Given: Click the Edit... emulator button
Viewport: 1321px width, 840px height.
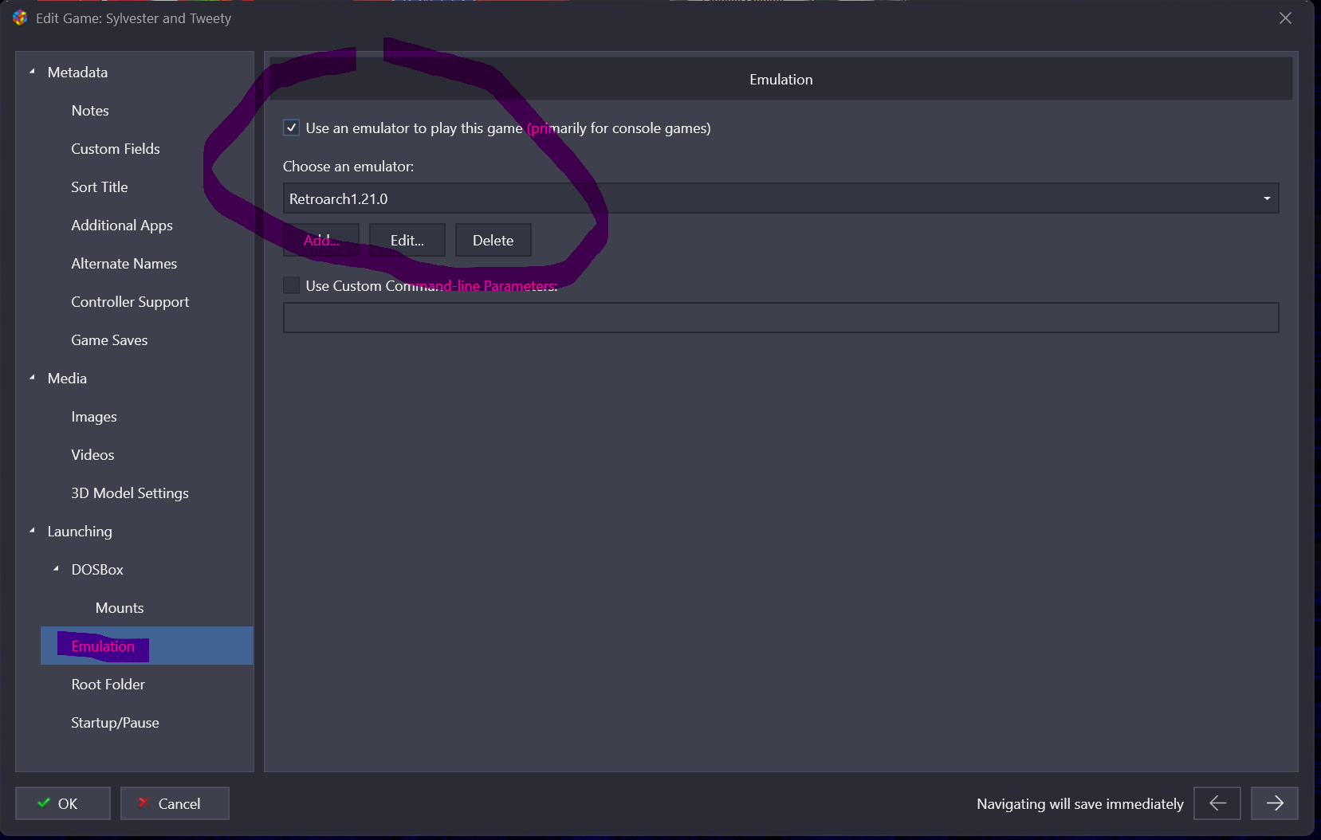Looking at the screenshot, I should [x=407, y=240].
